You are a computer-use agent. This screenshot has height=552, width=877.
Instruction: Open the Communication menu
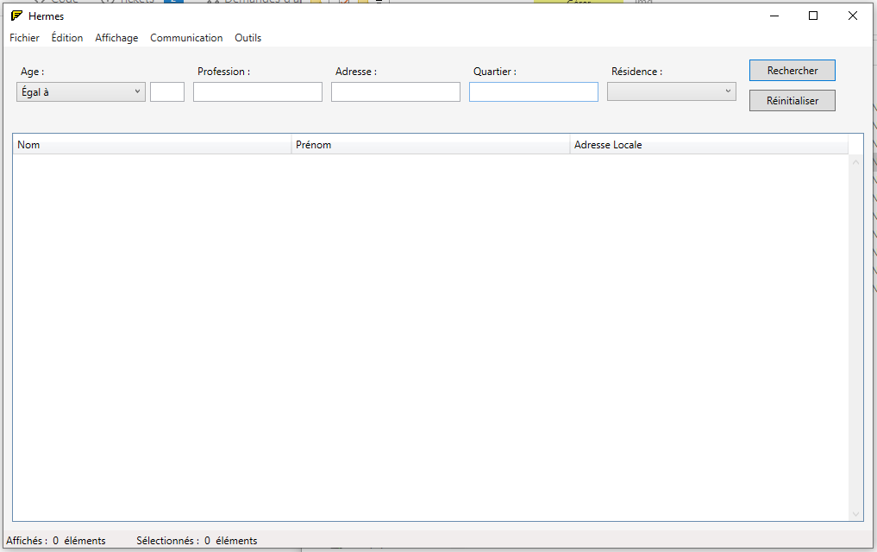pos(186,38)
